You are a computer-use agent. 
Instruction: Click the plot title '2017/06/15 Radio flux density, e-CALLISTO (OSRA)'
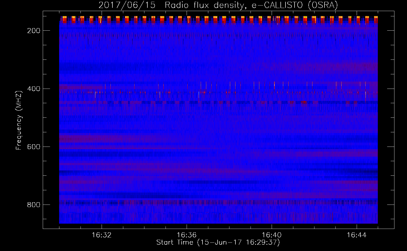218,5
